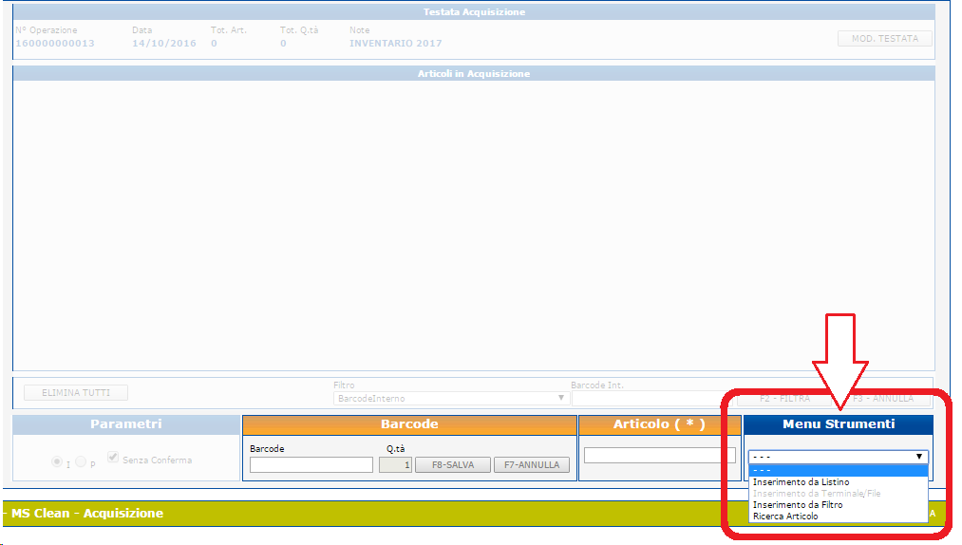Select the P radio button in Parametri
This screenshot has height=545, width=962.
point(81,460)
